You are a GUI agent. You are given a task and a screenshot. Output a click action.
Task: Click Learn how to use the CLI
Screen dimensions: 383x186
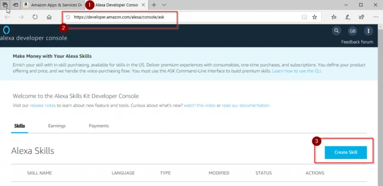(297, 71)
